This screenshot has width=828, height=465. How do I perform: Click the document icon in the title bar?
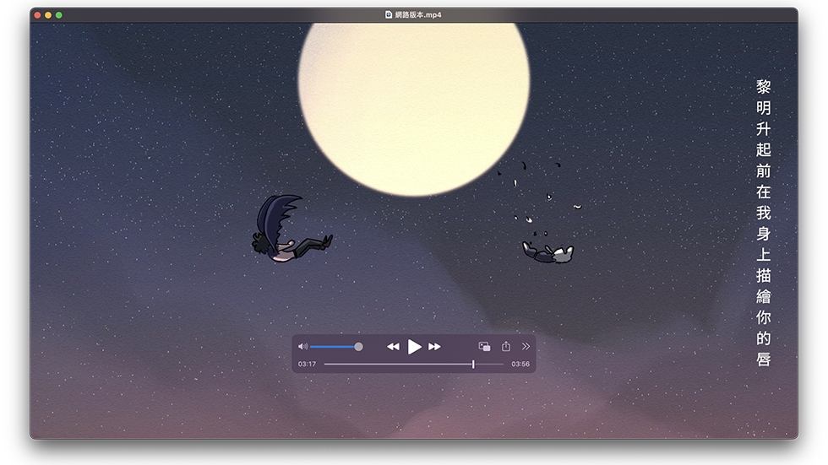coord(389,15)
